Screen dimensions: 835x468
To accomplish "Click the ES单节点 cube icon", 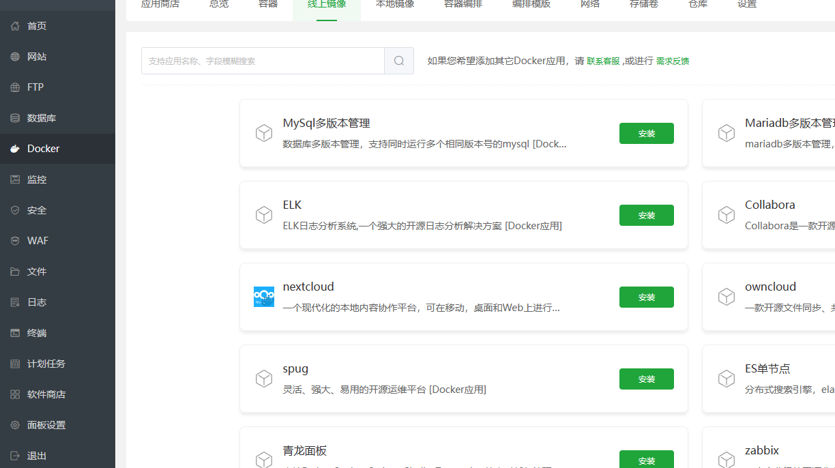I will pos(727,379).
